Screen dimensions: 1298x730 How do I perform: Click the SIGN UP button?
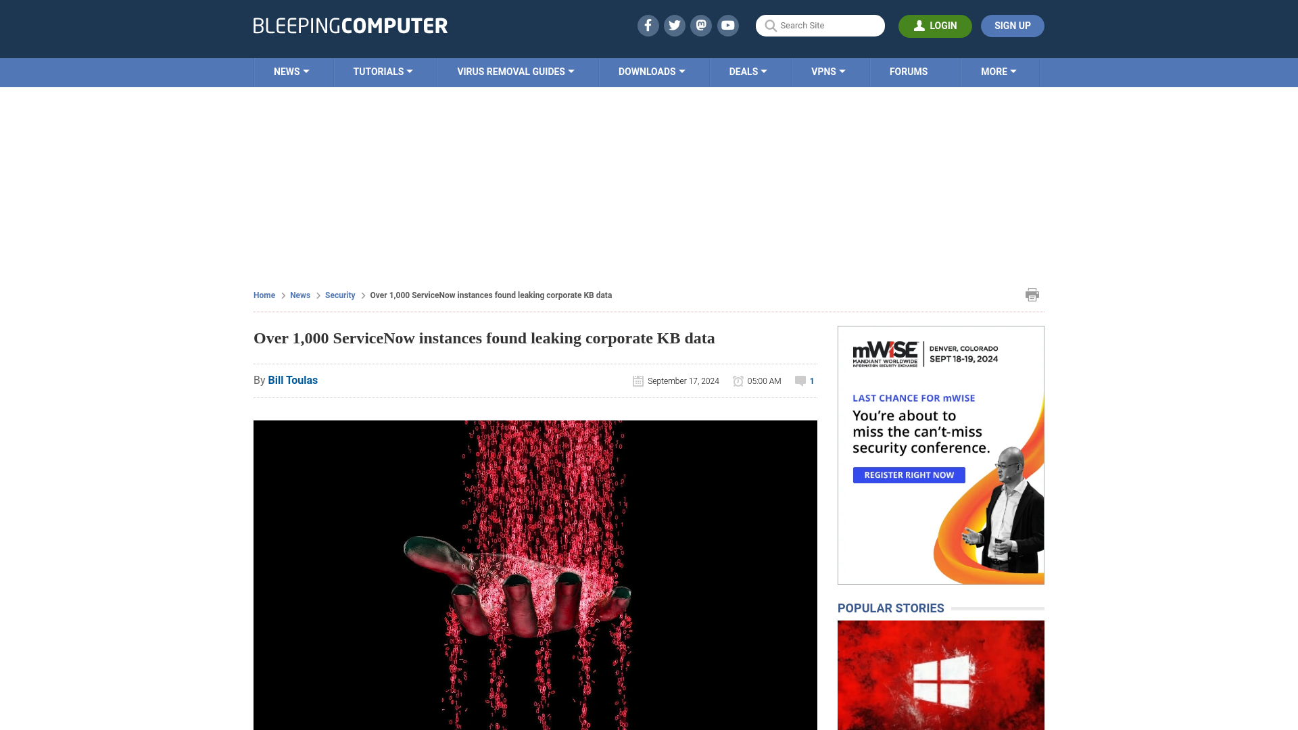(1012, 25)
